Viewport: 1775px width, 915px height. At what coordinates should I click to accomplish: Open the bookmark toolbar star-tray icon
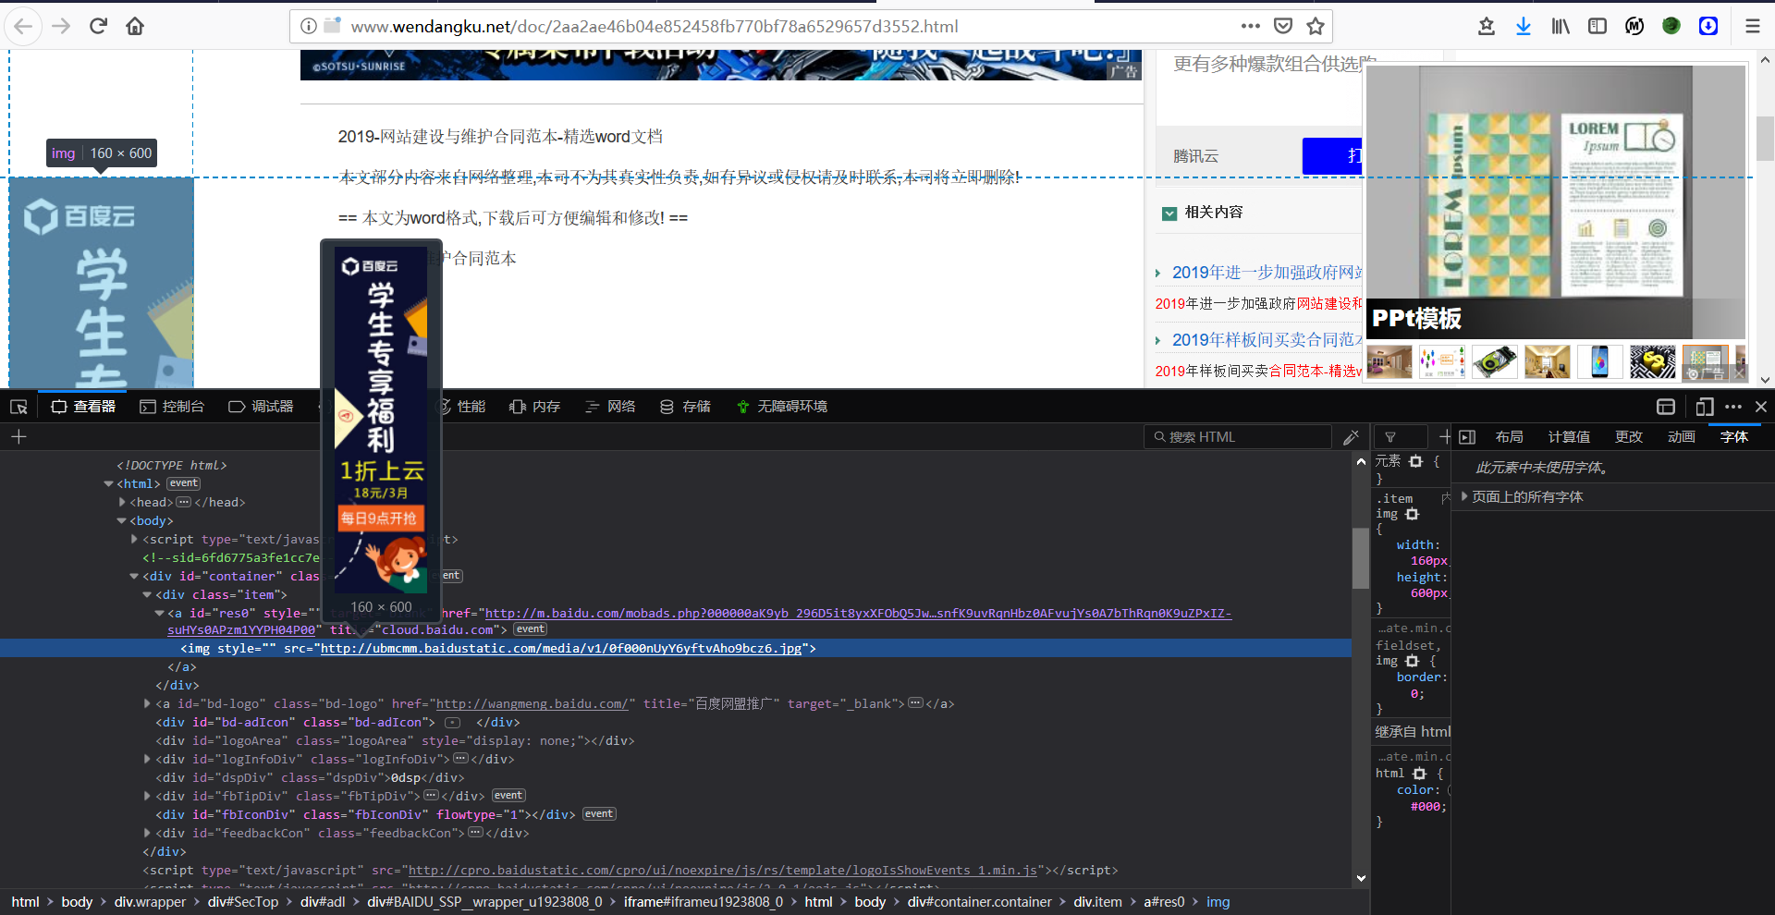[1487, 26]
